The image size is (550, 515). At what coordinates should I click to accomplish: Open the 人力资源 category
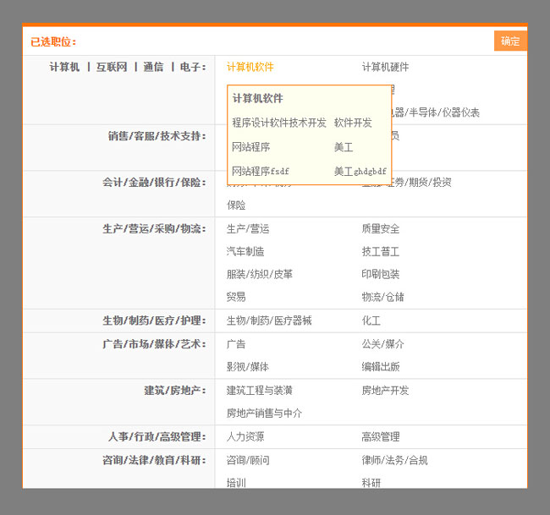point(245,437)
